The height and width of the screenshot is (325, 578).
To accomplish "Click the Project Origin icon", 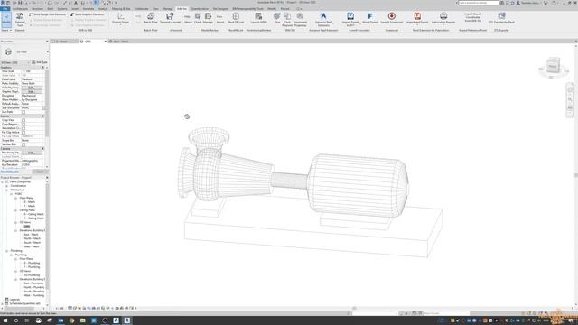I will 120,18.
